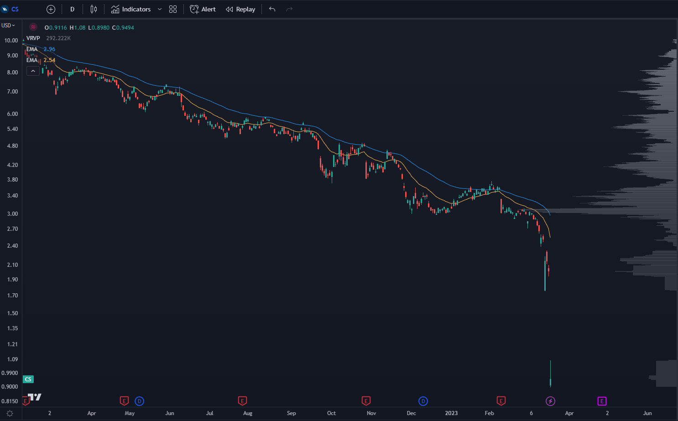
Task: Click the purple lightning news event icon
Action: (x=551, y=401)
